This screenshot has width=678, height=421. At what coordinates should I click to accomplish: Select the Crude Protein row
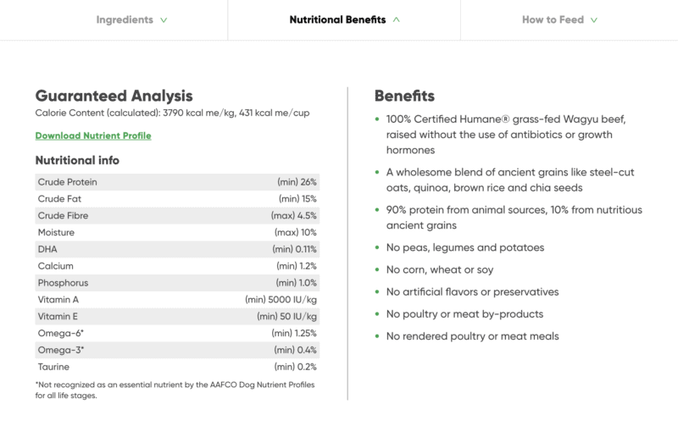tap(178, 181)
